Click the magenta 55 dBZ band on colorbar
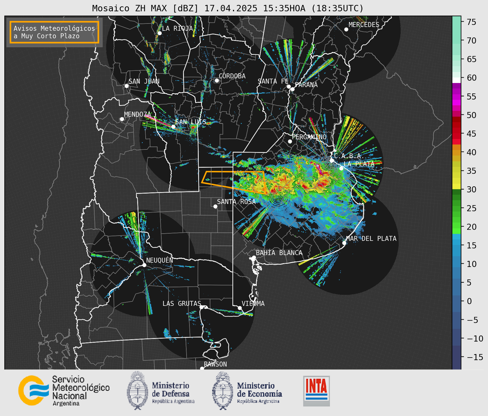This screenshot has height=416, width=488. click(456, 97)
